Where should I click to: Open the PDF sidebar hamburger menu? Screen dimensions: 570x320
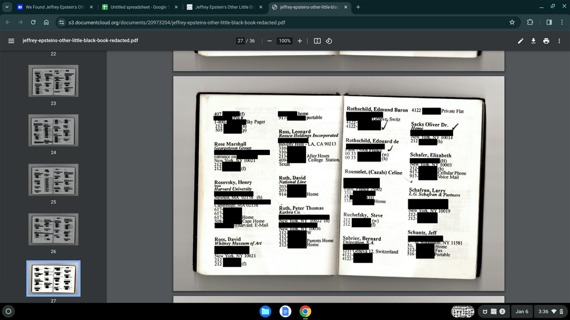click(11, 41)
